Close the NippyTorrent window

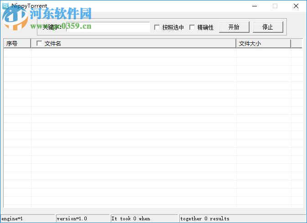click(x=296, y=6)
